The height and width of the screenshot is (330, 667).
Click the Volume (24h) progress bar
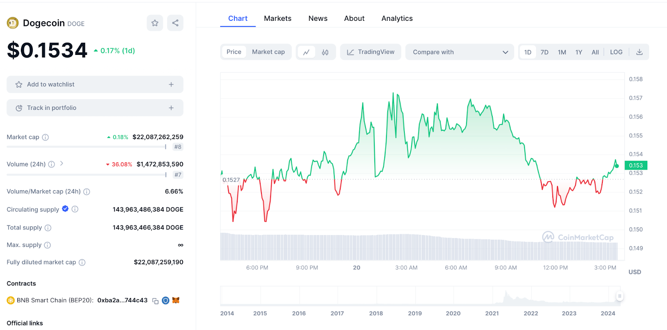[x=87, y=175]
